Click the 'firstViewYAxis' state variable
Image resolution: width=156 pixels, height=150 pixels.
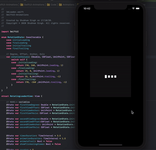pyautogui.click(x=29, y=113)
